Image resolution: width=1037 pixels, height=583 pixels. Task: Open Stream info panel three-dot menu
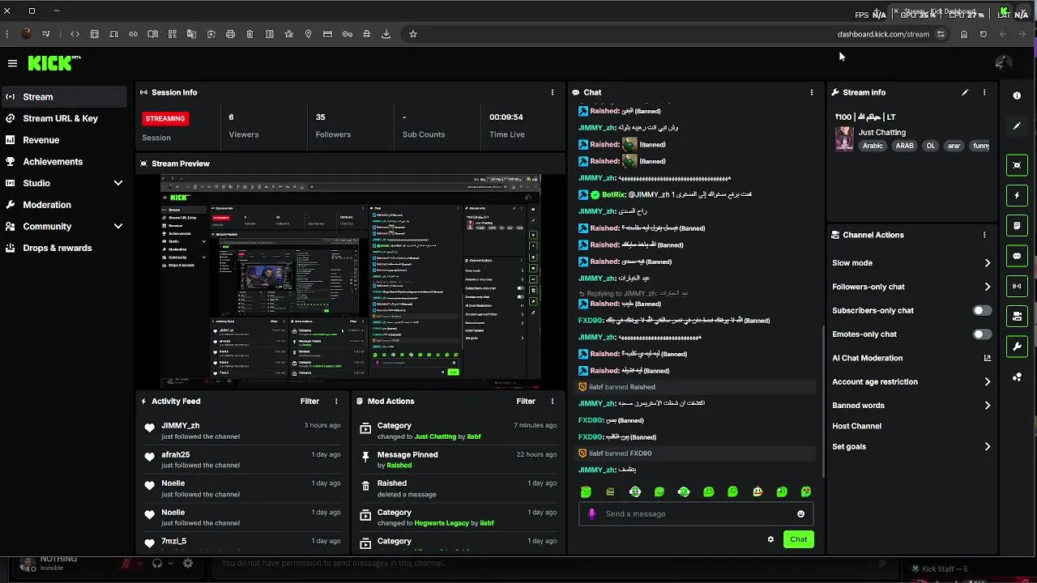[984, 92]
